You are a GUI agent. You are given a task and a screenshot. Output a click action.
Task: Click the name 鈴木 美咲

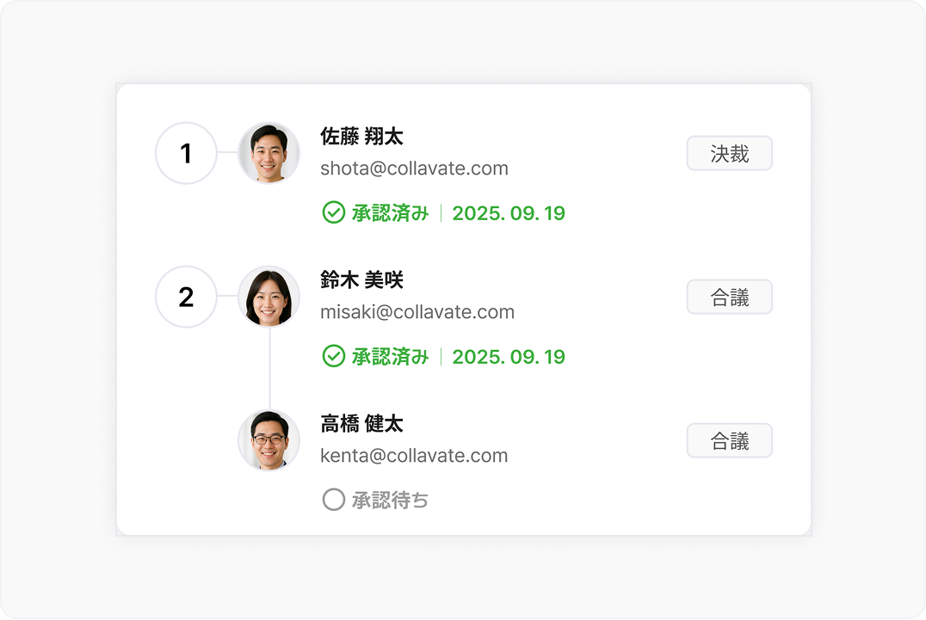362,279
